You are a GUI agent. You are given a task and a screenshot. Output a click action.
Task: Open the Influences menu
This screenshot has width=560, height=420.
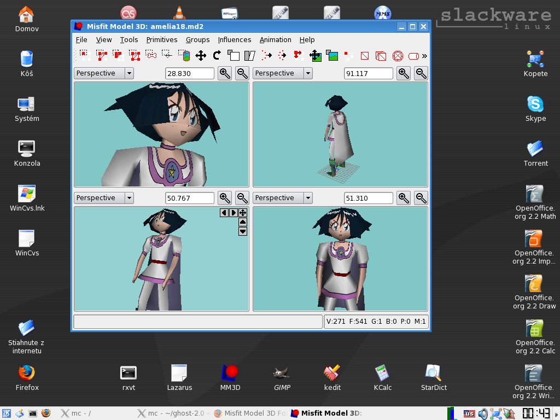[x=235, y=39]
